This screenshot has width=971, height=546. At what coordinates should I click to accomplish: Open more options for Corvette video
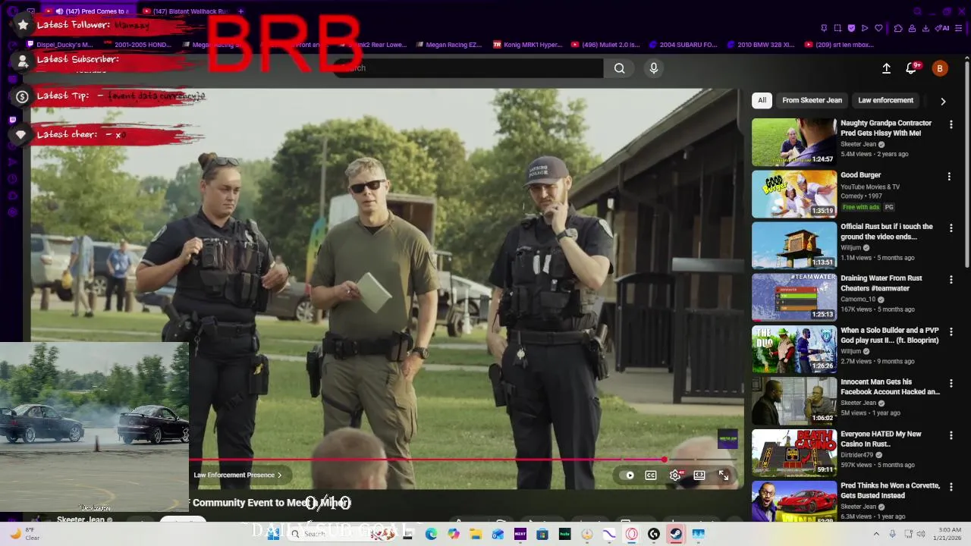[951, 488]
